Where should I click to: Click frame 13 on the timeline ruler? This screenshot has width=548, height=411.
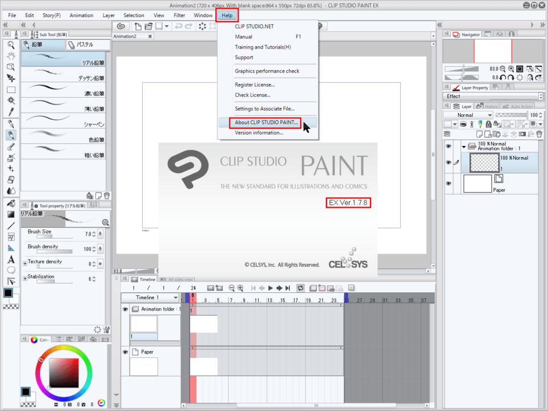(x=270, y=300)
